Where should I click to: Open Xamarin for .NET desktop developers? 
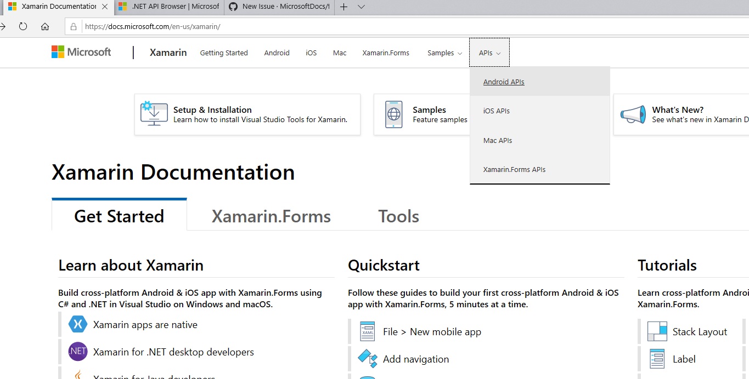pos(173,352)
